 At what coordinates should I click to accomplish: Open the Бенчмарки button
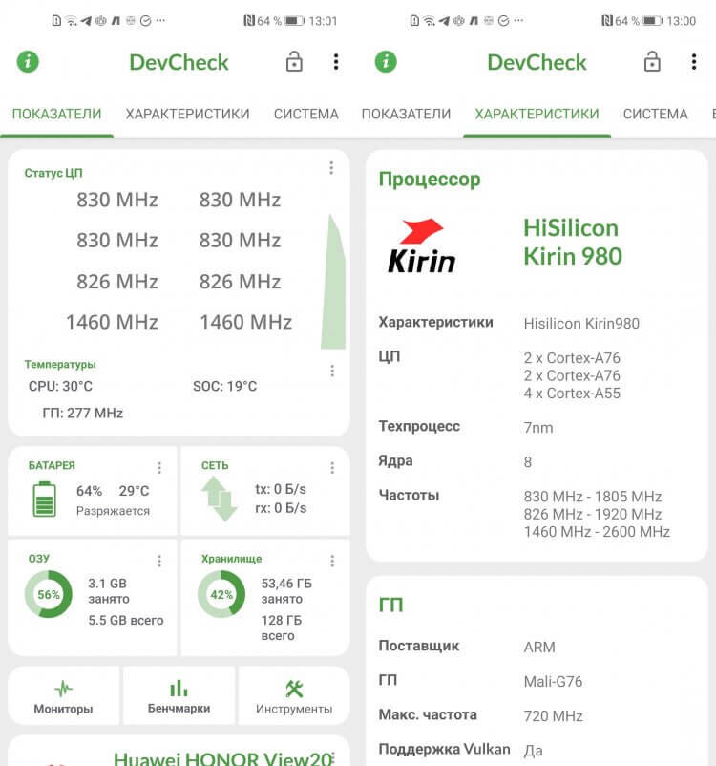[x=179, y=695]
